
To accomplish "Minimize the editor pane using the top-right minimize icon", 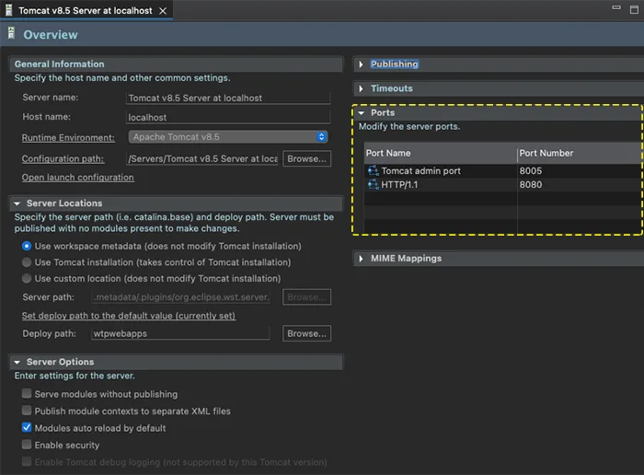I will click(x=616, y=7).
